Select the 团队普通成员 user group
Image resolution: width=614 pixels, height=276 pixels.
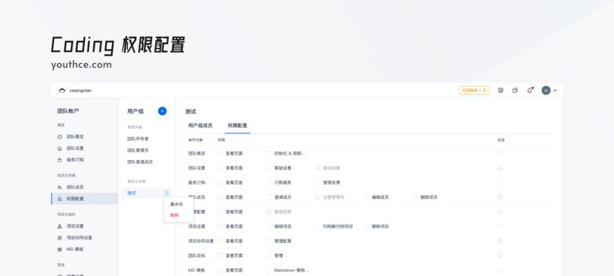pyautogui.click(x=140, y=162)
